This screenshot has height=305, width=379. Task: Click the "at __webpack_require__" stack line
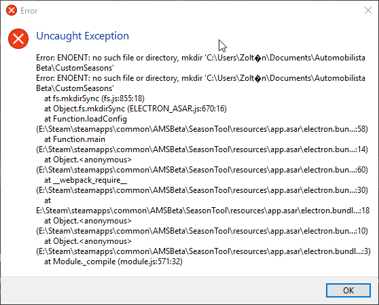pos(86,180)
